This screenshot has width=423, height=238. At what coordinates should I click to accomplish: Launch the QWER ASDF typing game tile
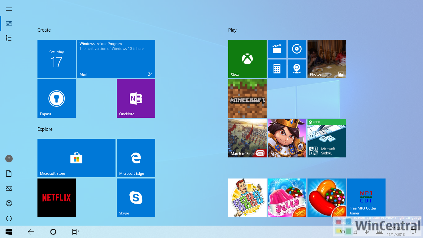247,198
